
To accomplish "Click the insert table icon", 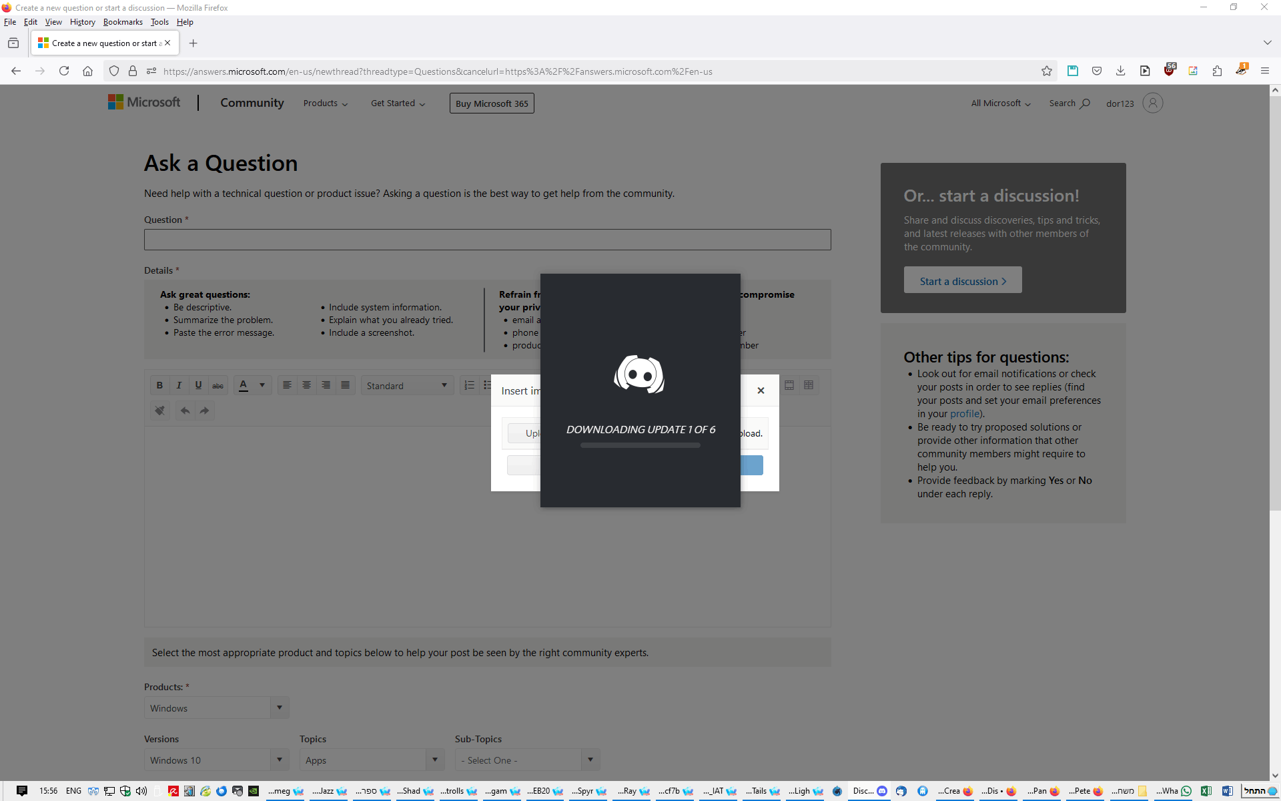I will (809, 385).
